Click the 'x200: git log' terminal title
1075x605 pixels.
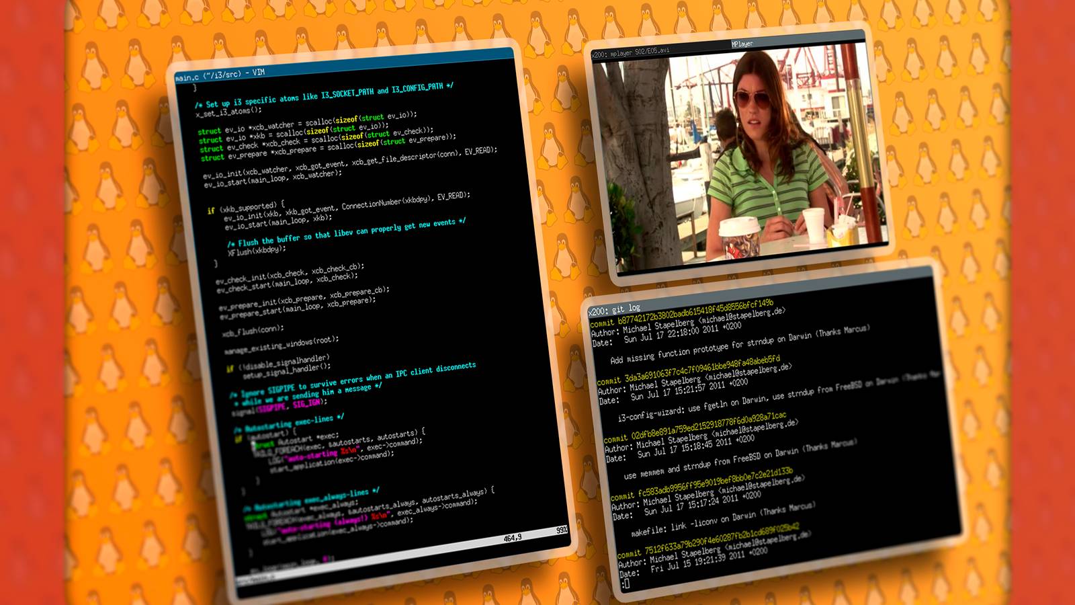(614, 310)
